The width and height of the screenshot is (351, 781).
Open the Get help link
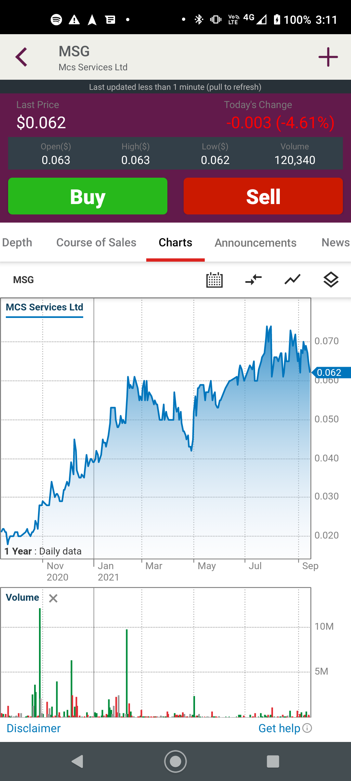point(279,728)
